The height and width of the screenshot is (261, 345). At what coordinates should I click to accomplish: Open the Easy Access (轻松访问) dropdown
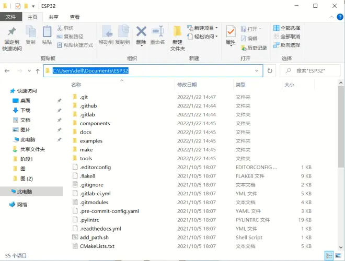[x=202, y=37]
